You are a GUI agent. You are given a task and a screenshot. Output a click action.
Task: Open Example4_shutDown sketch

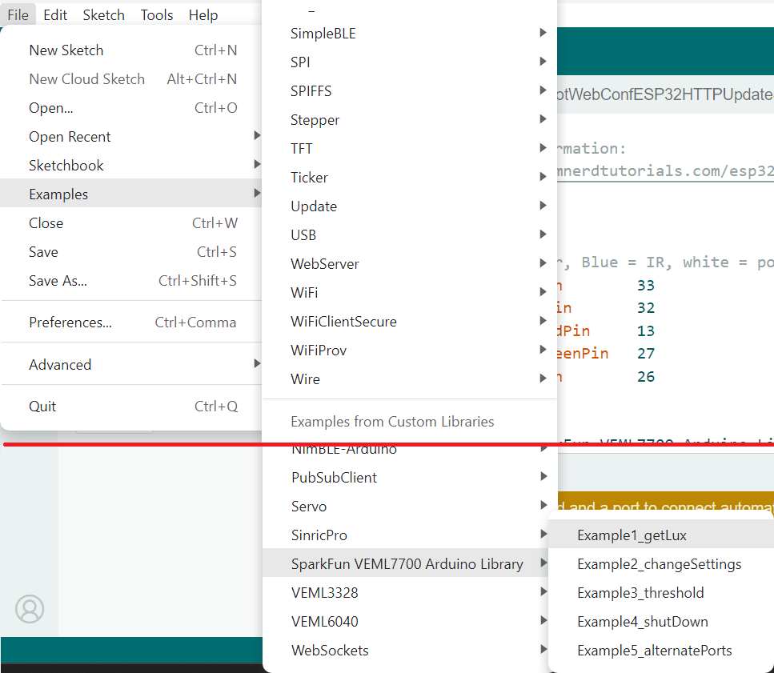[661, 622]
